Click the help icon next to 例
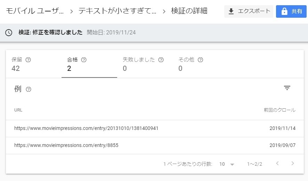 tap(29, 90)
